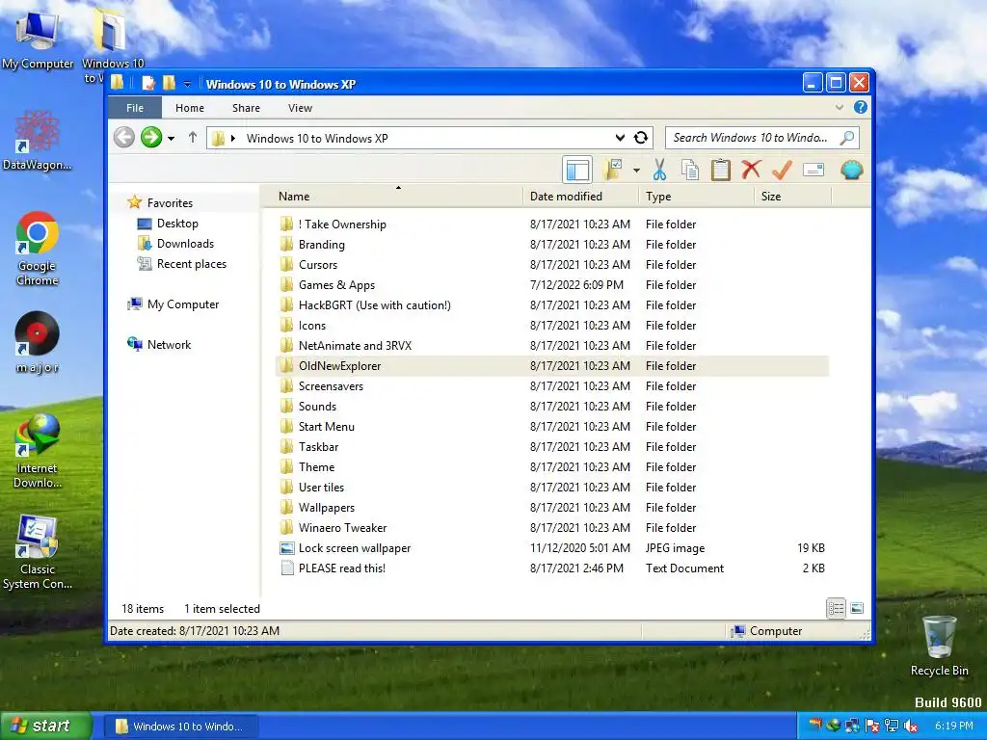Sort by Date modified column header

pos(580,197)
